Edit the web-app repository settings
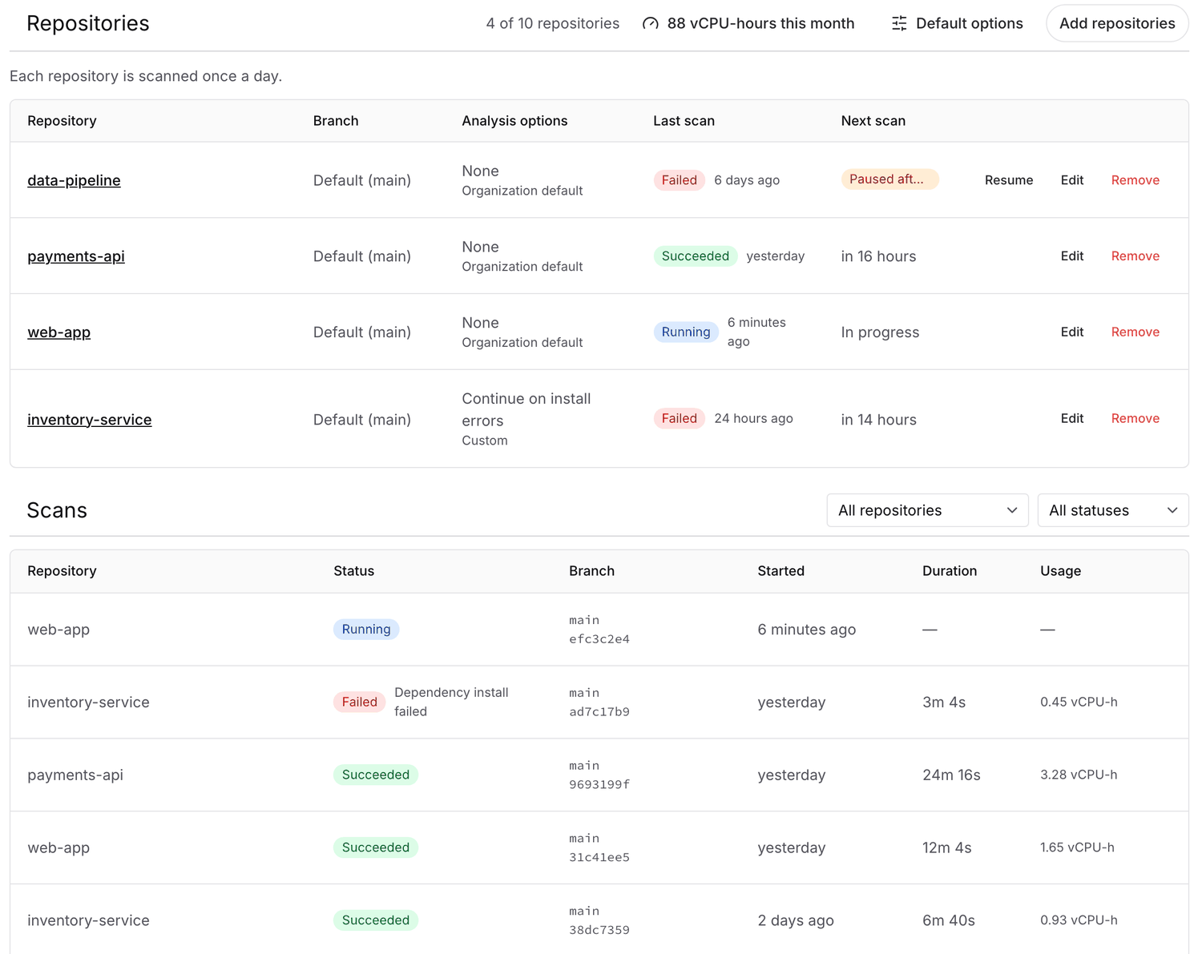The width and height of the screenshot is (1202, 954). (x=1072, y=332)
